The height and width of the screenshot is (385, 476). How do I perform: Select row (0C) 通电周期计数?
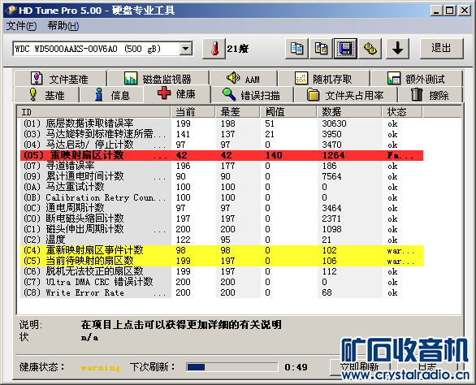222,208
